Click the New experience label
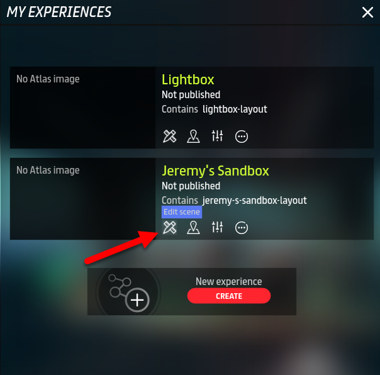The height and width of the screenshot is (375, 380). pyautogui.click(x=229, y=281)
